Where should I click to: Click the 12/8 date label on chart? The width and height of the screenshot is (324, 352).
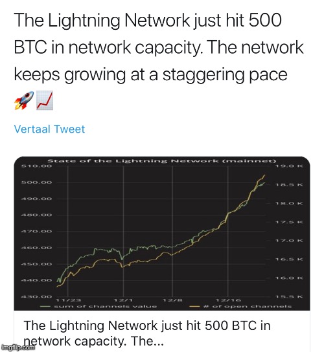tap(172, 300)
